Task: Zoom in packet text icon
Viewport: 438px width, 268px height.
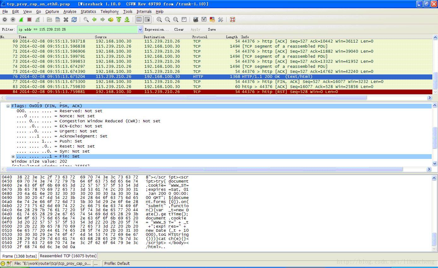Action: [159, 20]
